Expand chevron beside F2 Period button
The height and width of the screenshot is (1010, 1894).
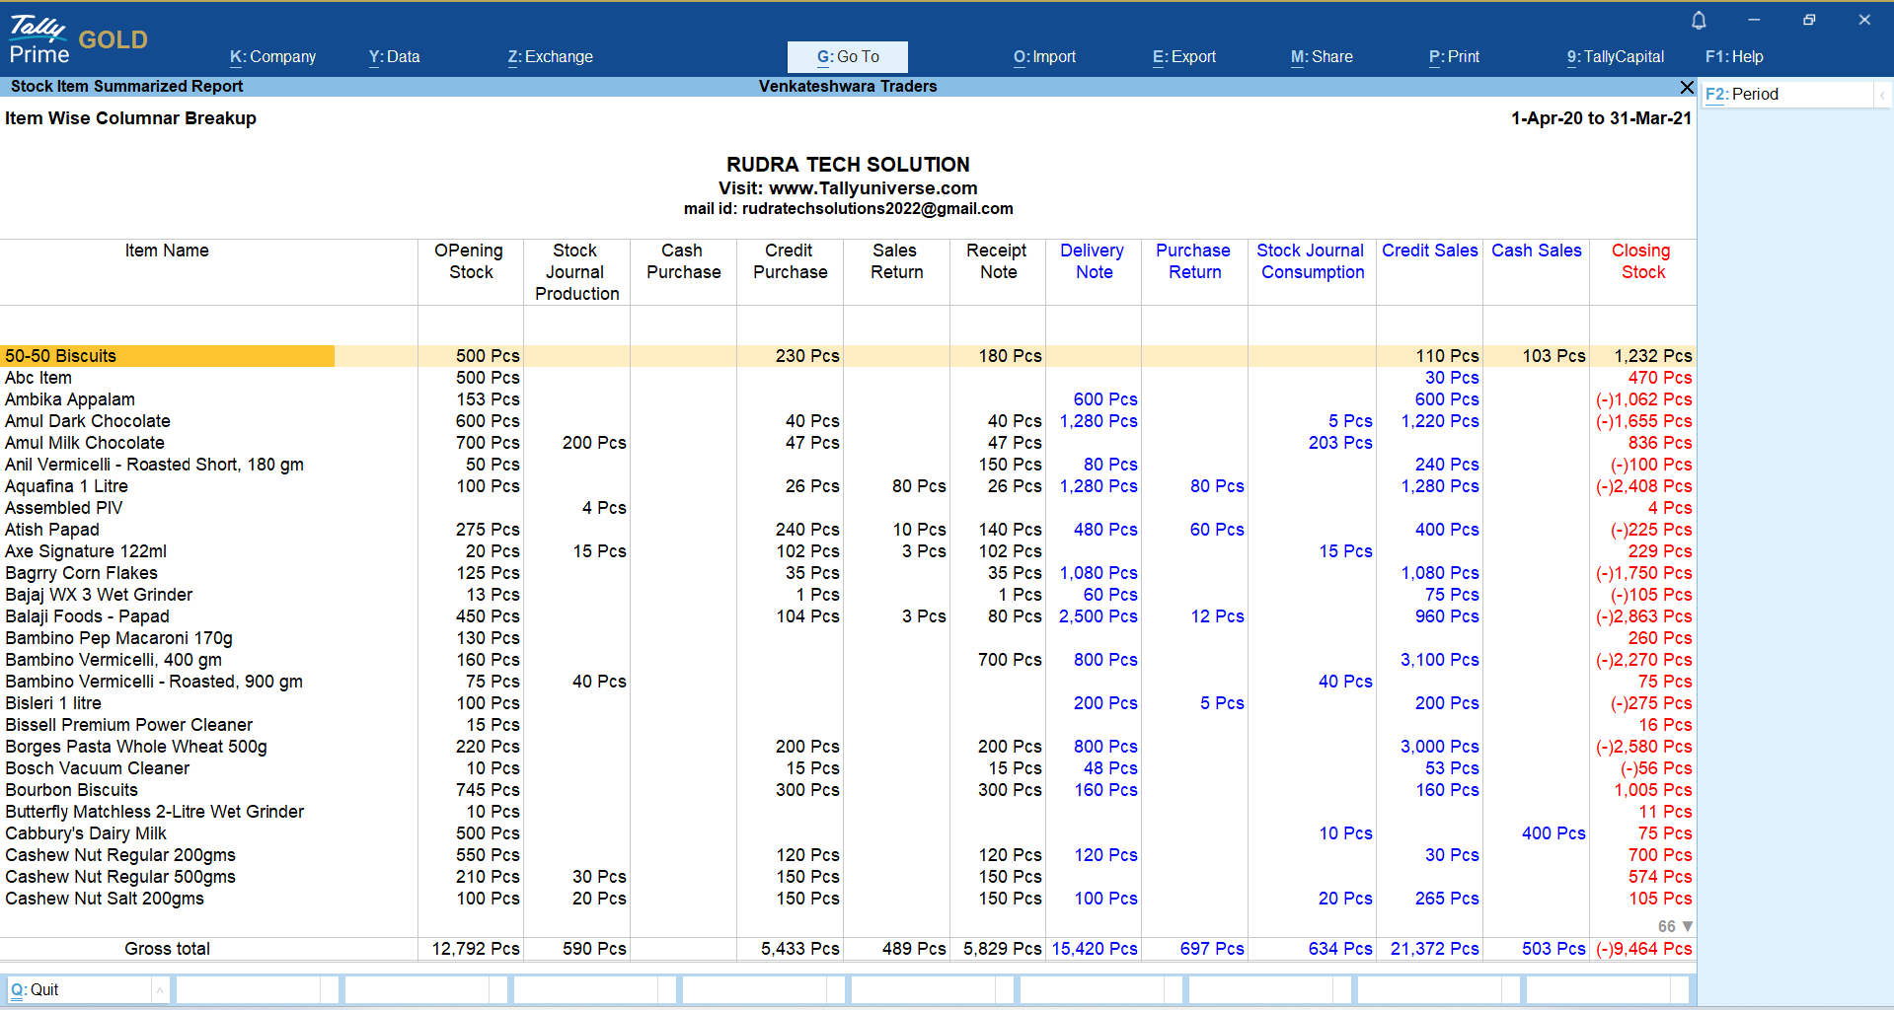click(1882, 95)
